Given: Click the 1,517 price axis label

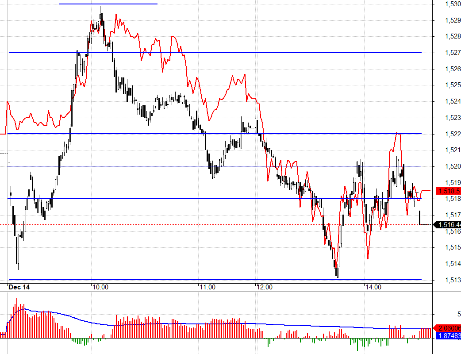Looking at the screenshot, I should click(x=453, y=215).
